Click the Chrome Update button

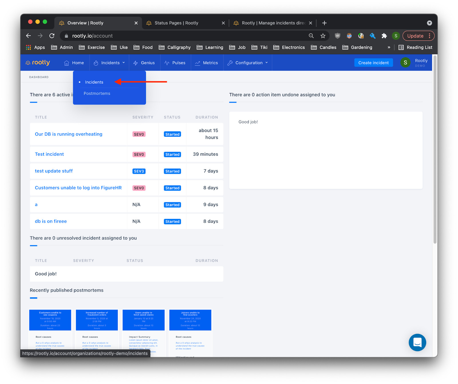pos(415,36)
